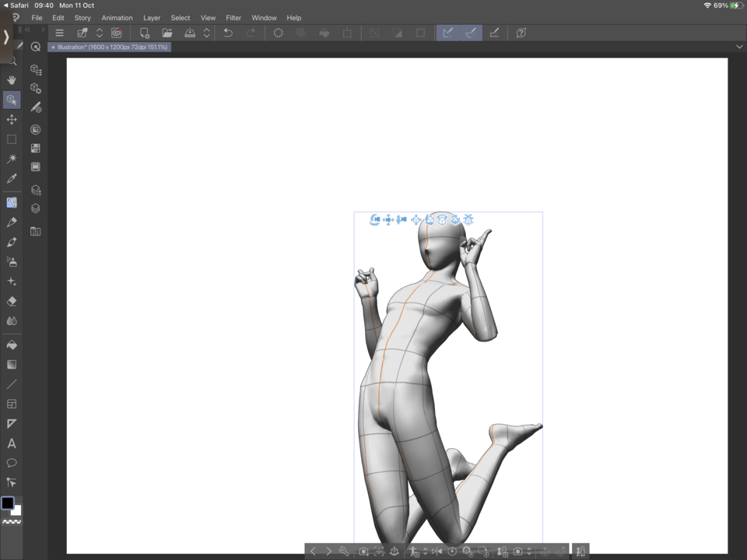Expand the pose preset stepper arrows
Screen dimensions: 747x560
point(425,551)
